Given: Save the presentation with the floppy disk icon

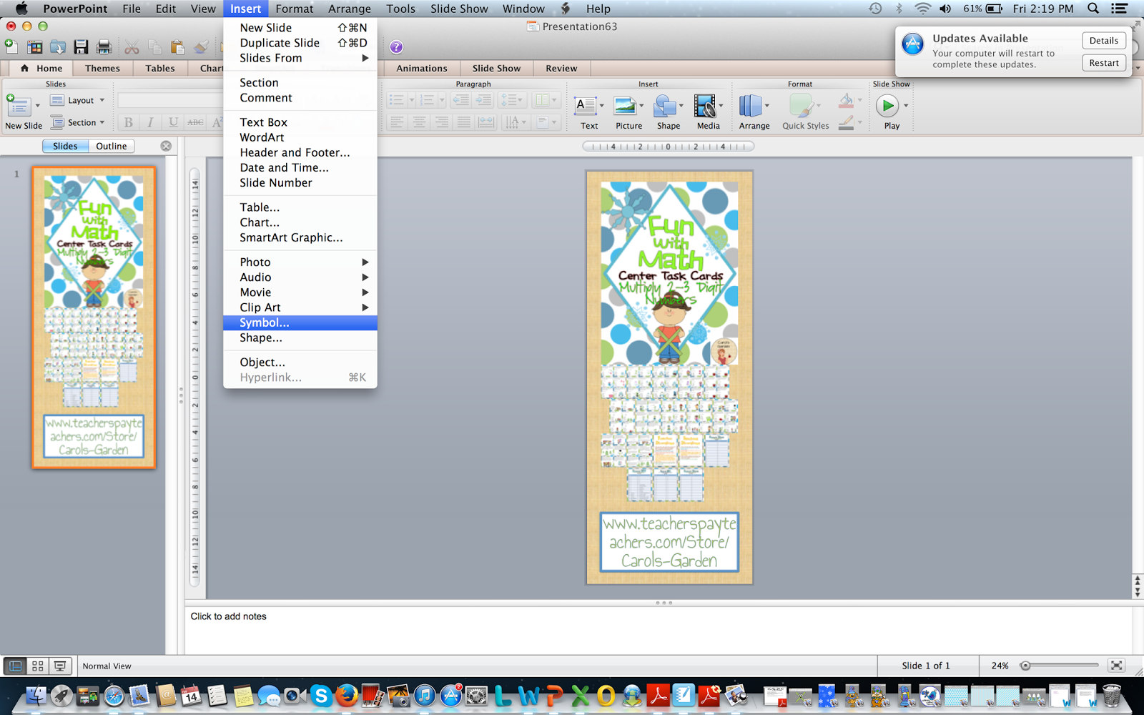Looking at the screenshot, I should [x=81, y=47].
